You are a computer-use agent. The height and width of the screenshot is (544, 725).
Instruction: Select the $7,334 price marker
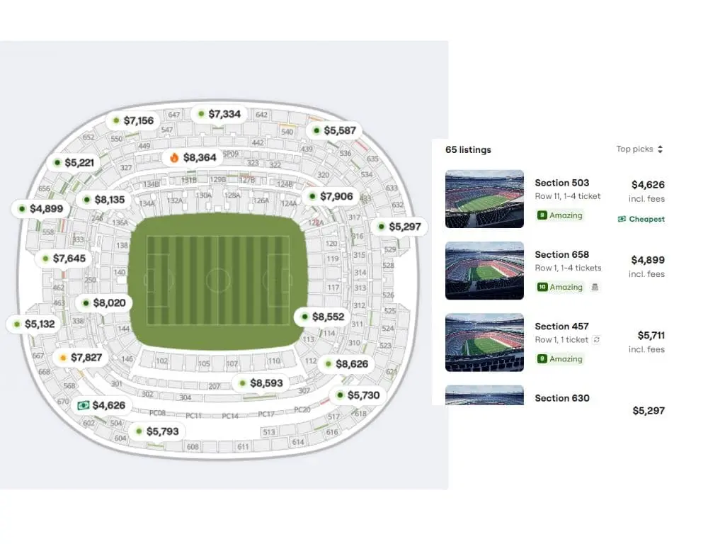219,114
